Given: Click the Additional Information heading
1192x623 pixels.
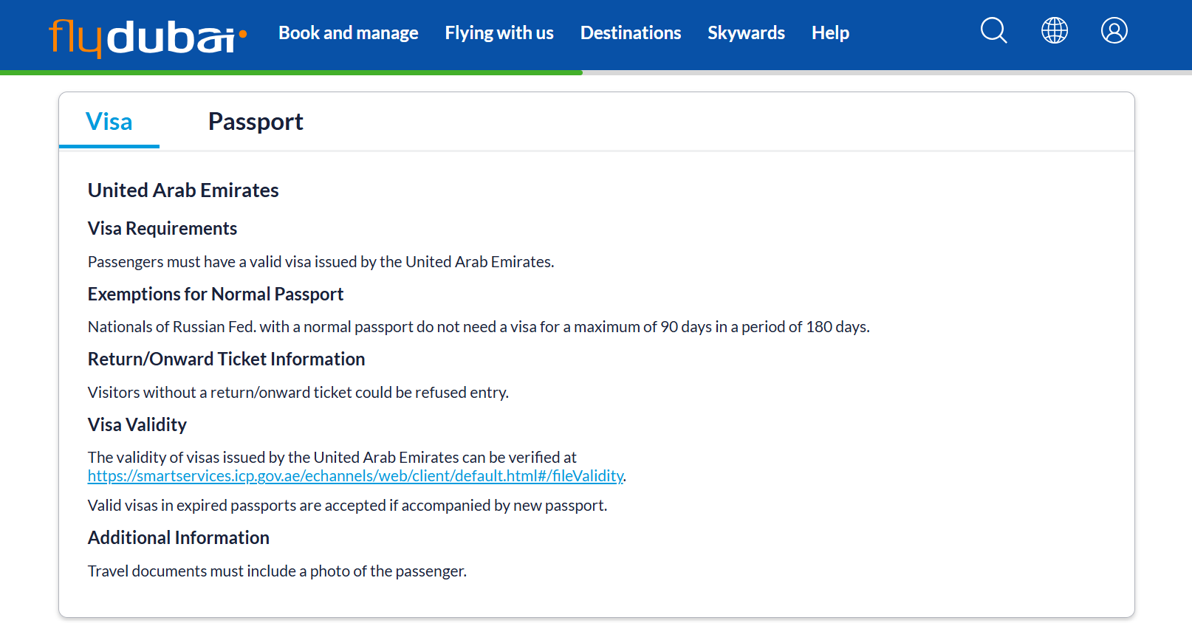Looking at the screenshot, I should click(x=178, y=538).
